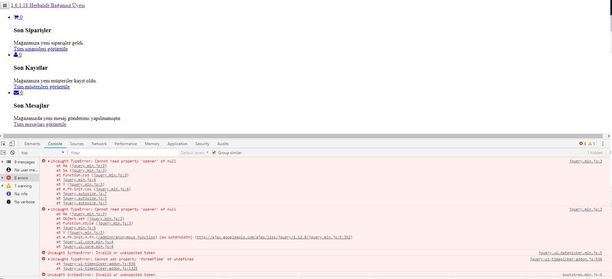Click the red 8 errors counter badge in toolbar
Screen dimensions: 612x279
point(583,144)
